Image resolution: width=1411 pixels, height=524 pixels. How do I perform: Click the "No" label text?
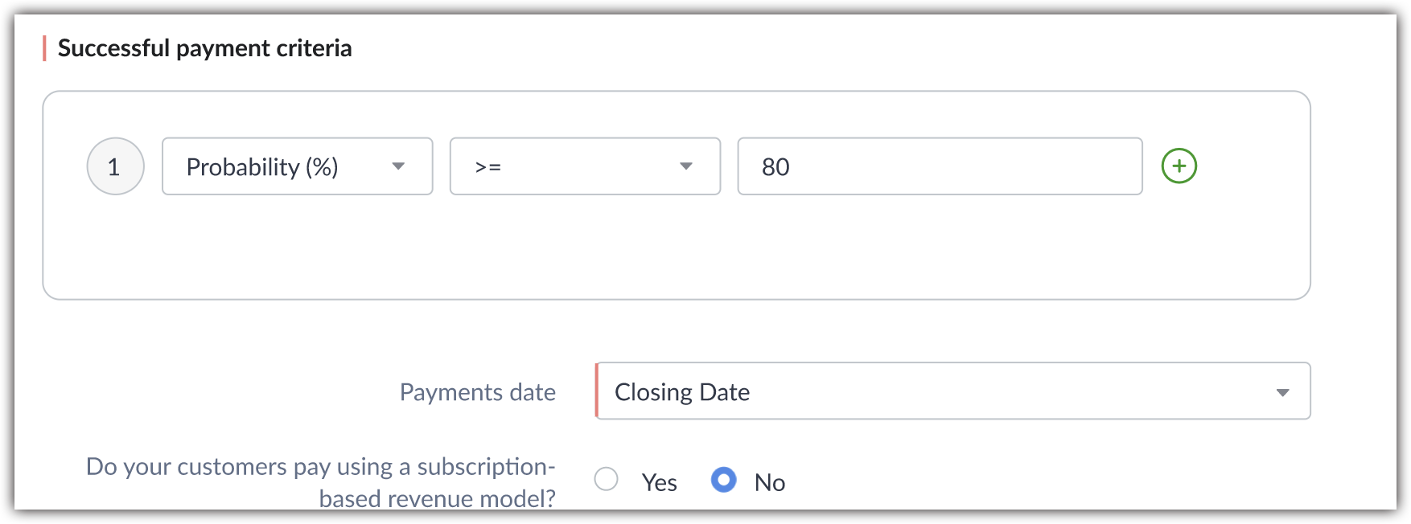point(769,482)
